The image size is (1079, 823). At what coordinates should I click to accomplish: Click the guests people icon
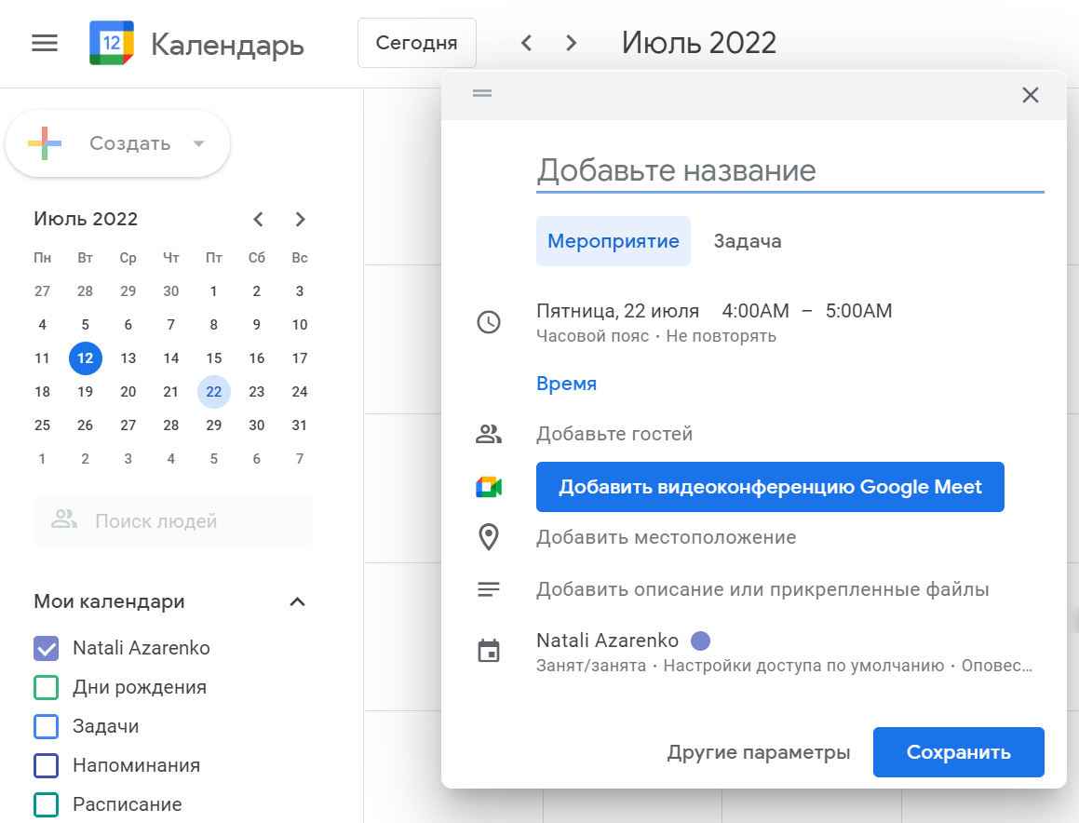click(489, 434)
